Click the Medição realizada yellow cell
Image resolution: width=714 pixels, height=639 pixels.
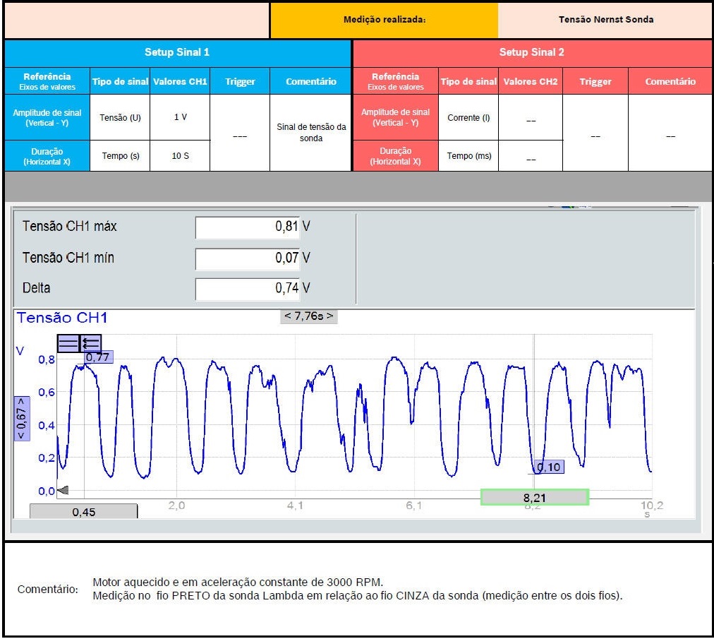(384, 20)
